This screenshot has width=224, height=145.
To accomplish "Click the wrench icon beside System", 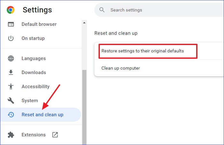I will [11, 101].
